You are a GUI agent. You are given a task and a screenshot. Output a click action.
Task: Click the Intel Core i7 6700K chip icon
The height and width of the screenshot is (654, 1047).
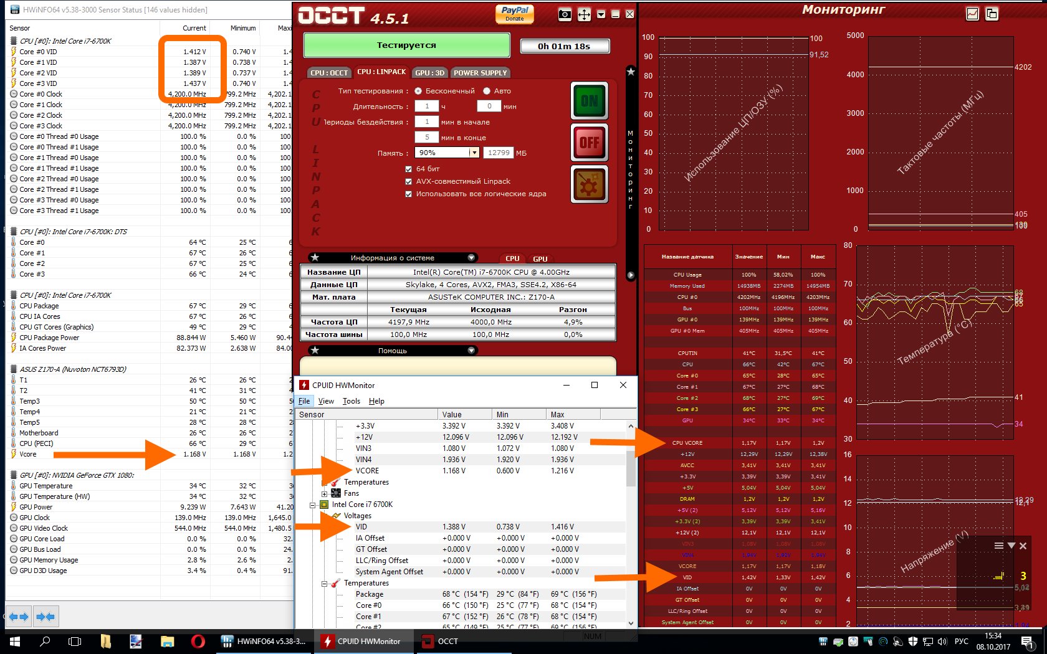click(324, 505)
